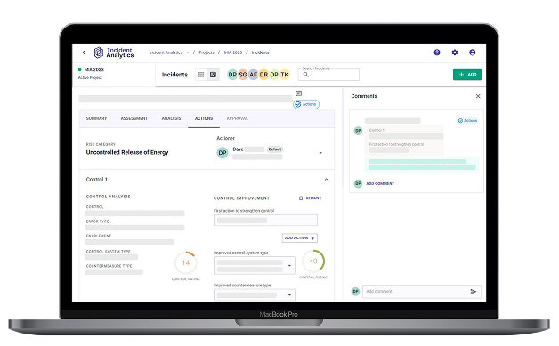Select the TK user avatar filter
Image resolution: width=559 pixels, height=346 pixels.
point(285,75)
